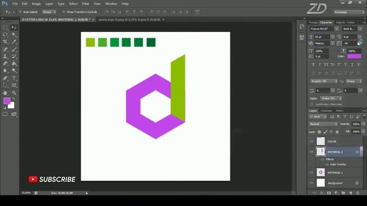Open the kerning Metrics dropdown
Screen dimensions: 367x206
(333, 43)
